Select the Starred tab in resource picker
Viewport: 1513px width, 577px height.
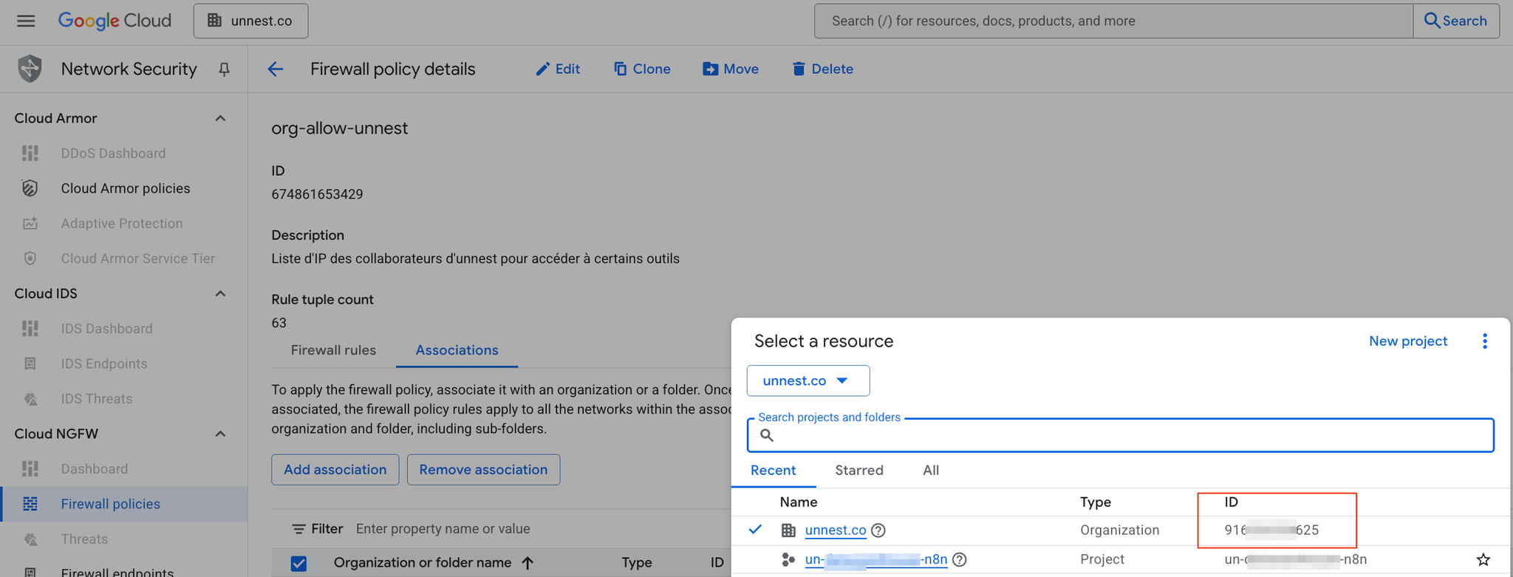point(858,471)
